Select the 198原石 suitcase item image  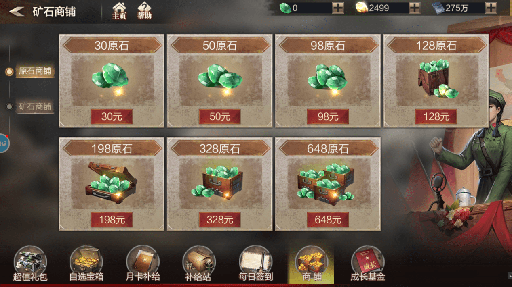point(112,183)
